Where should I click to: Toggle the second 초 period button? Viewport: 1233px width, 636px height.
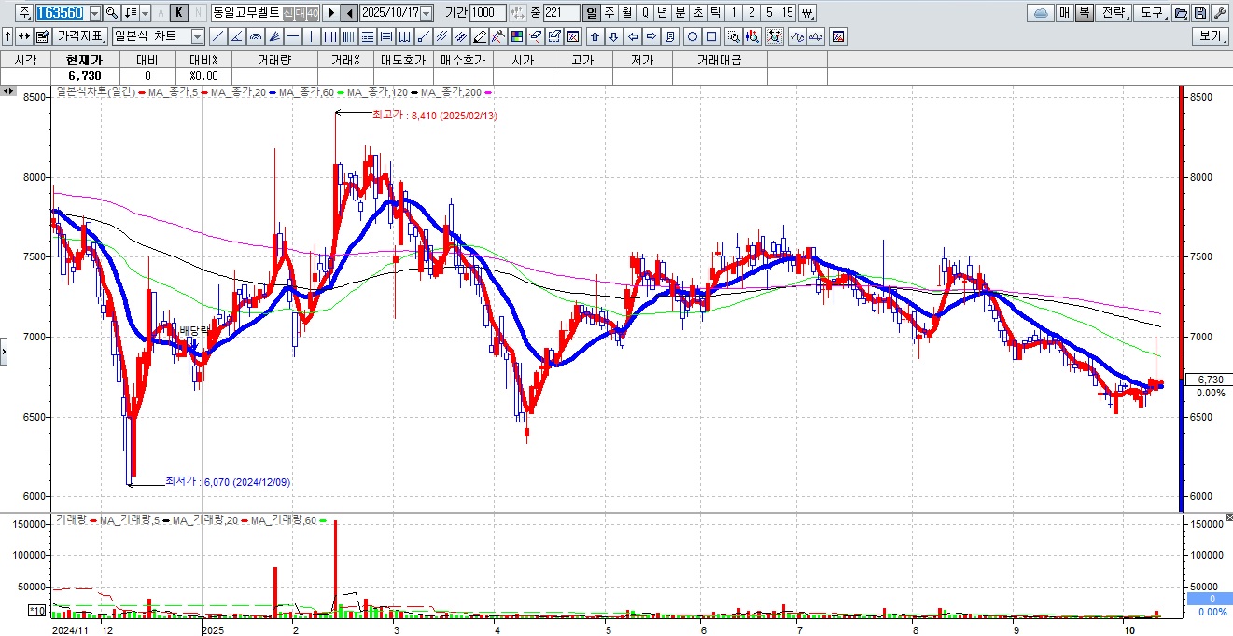coord(697,13)
